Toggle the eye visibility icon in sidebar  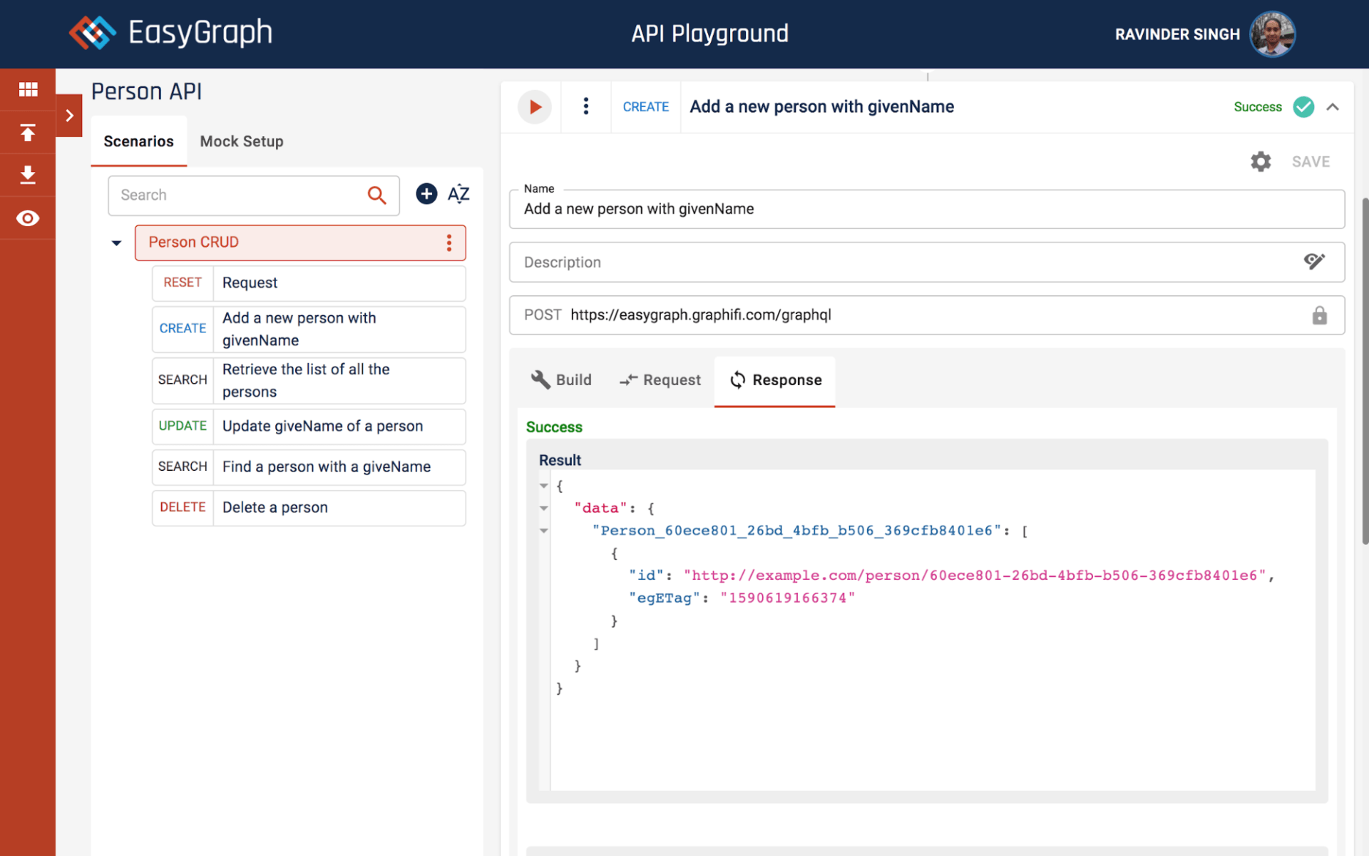28,218
